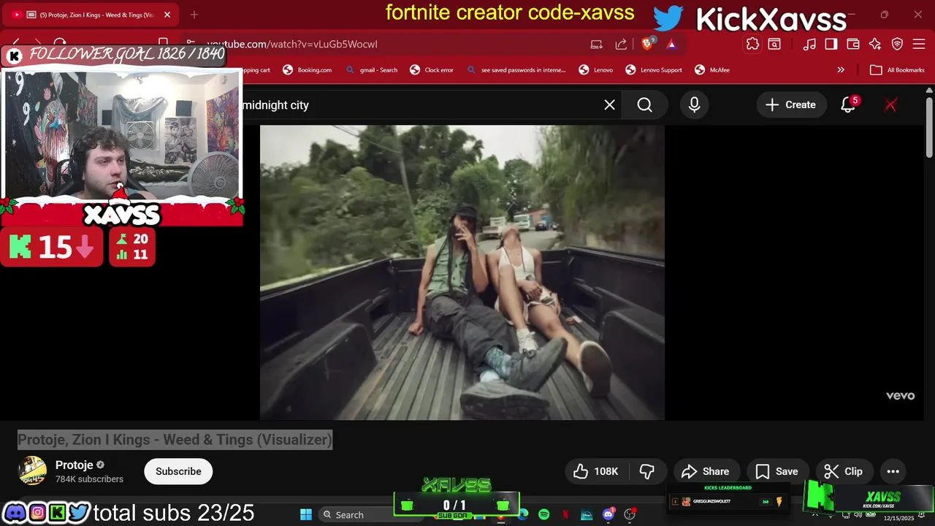Open the Brave VPN shield icon
This screenshot has height=526, width=935.
pyautogui.click(x=897, y=44)
